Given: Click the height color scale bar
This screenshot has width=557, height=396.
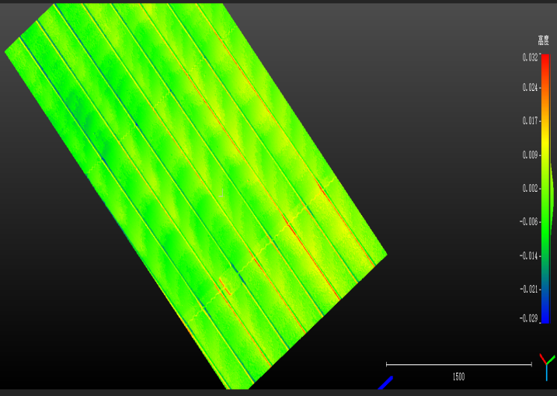Looking at the screenshot, I should click(545, 189).
